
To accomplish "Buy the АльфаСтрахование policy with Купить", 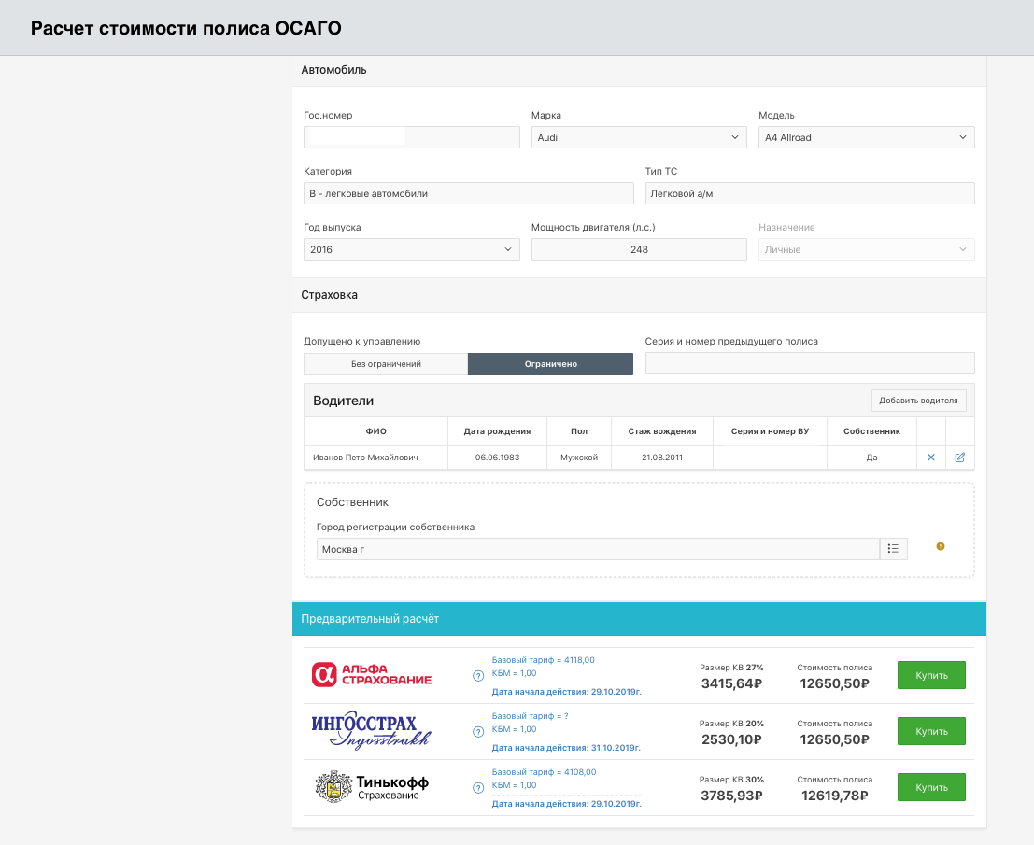I will [931, 675].
